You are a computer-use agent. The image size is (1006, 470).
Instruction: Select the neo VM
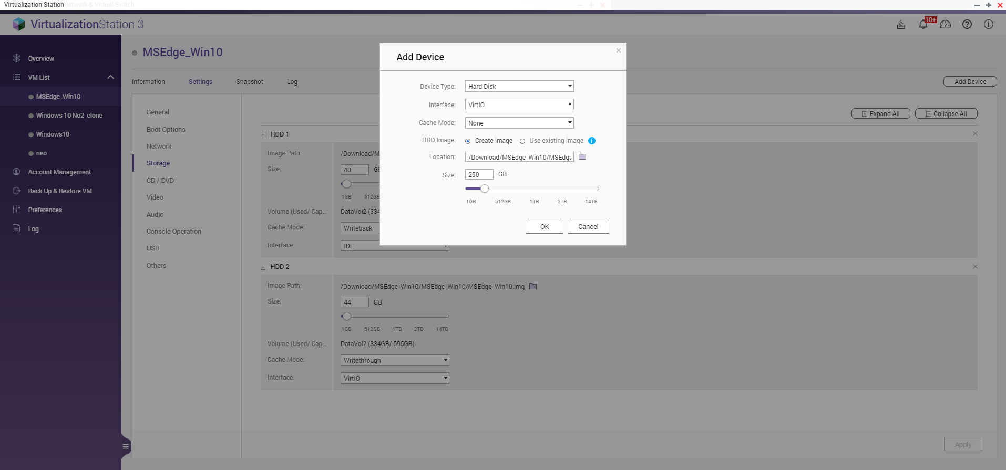[42, 153]
